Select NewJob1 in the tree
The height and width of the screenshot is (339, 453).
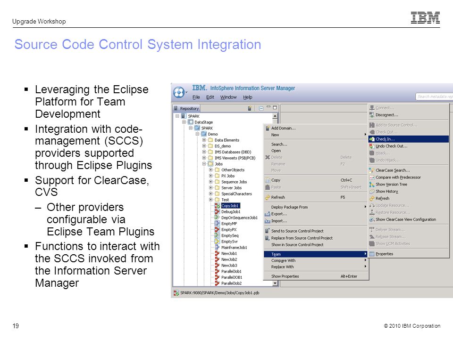229,253
